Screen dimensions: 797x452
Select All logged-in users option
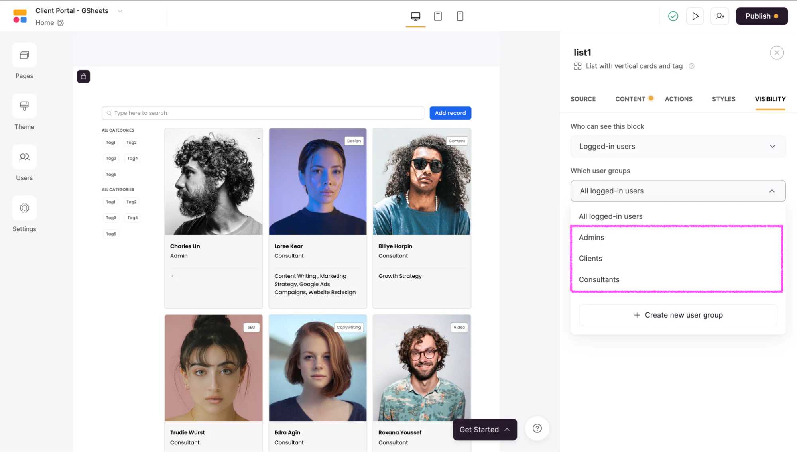click(678, 216)
